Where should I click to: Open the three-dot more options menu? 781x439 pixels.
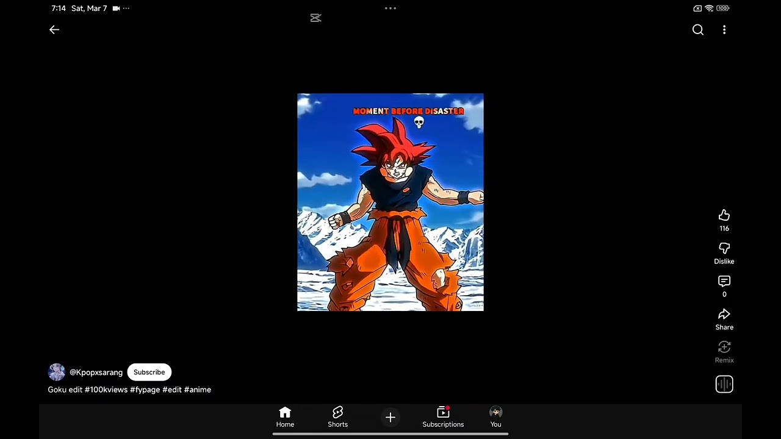tap(724, 30)
